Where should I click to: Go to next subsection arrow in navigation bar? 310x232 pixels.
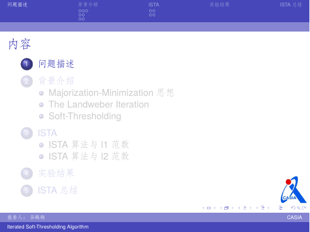(250, 208)
